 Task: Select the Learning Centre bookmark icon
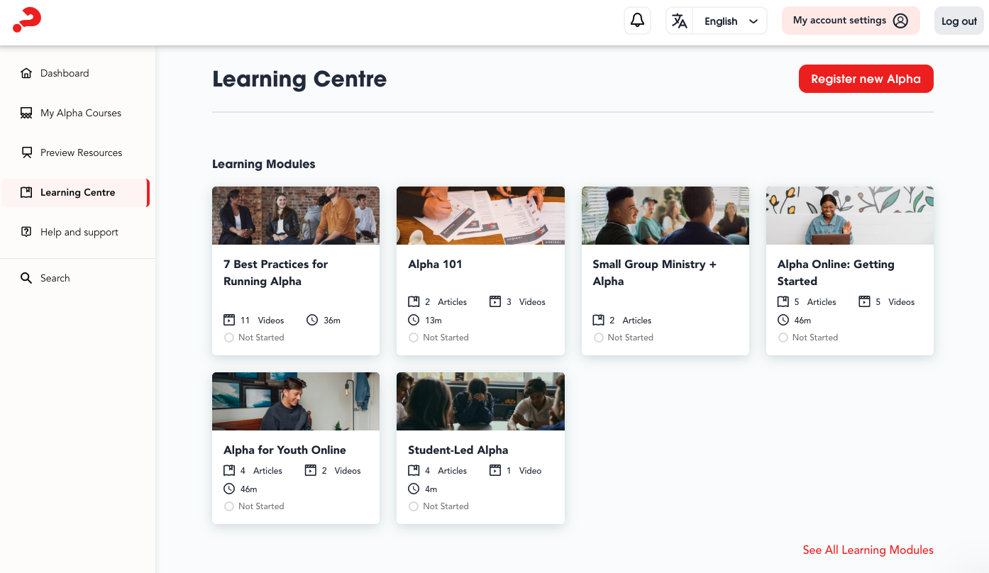26,191
